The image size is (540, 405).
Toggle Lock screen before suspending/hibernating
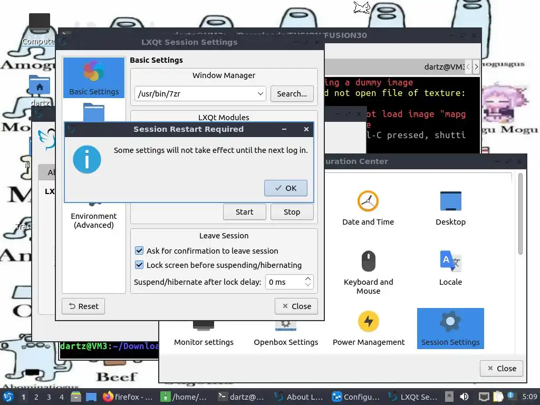(x=139, y=265)
